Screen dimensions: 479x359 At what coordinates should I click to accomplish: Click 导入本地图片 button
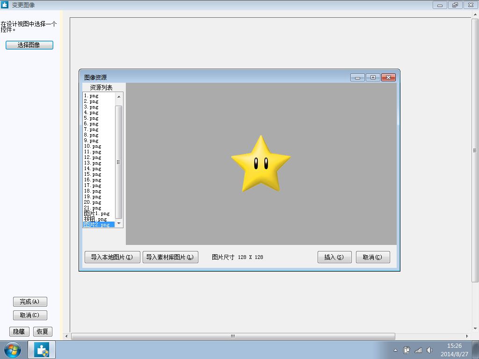[x=112, y=257]
